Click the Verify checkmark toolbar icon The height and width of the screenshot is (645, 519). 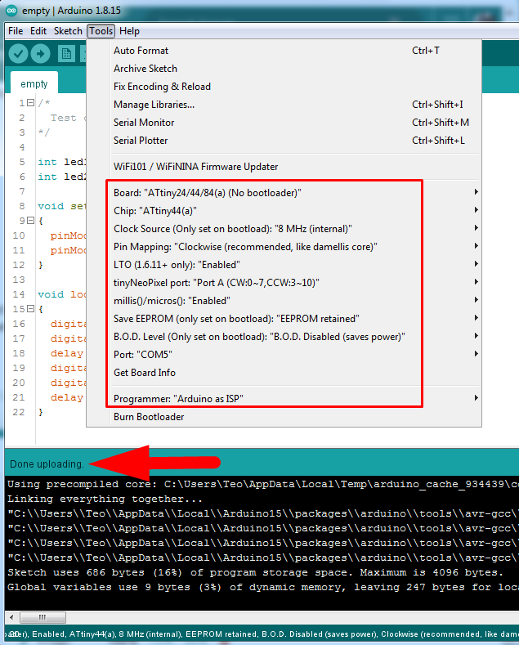(18, 54)
